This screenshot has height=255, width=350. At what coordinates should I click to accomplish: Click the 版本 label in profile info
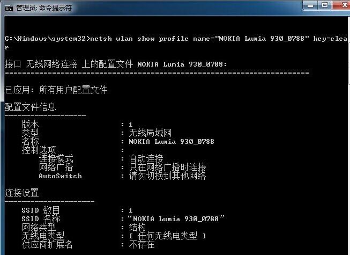pos(30,124)
